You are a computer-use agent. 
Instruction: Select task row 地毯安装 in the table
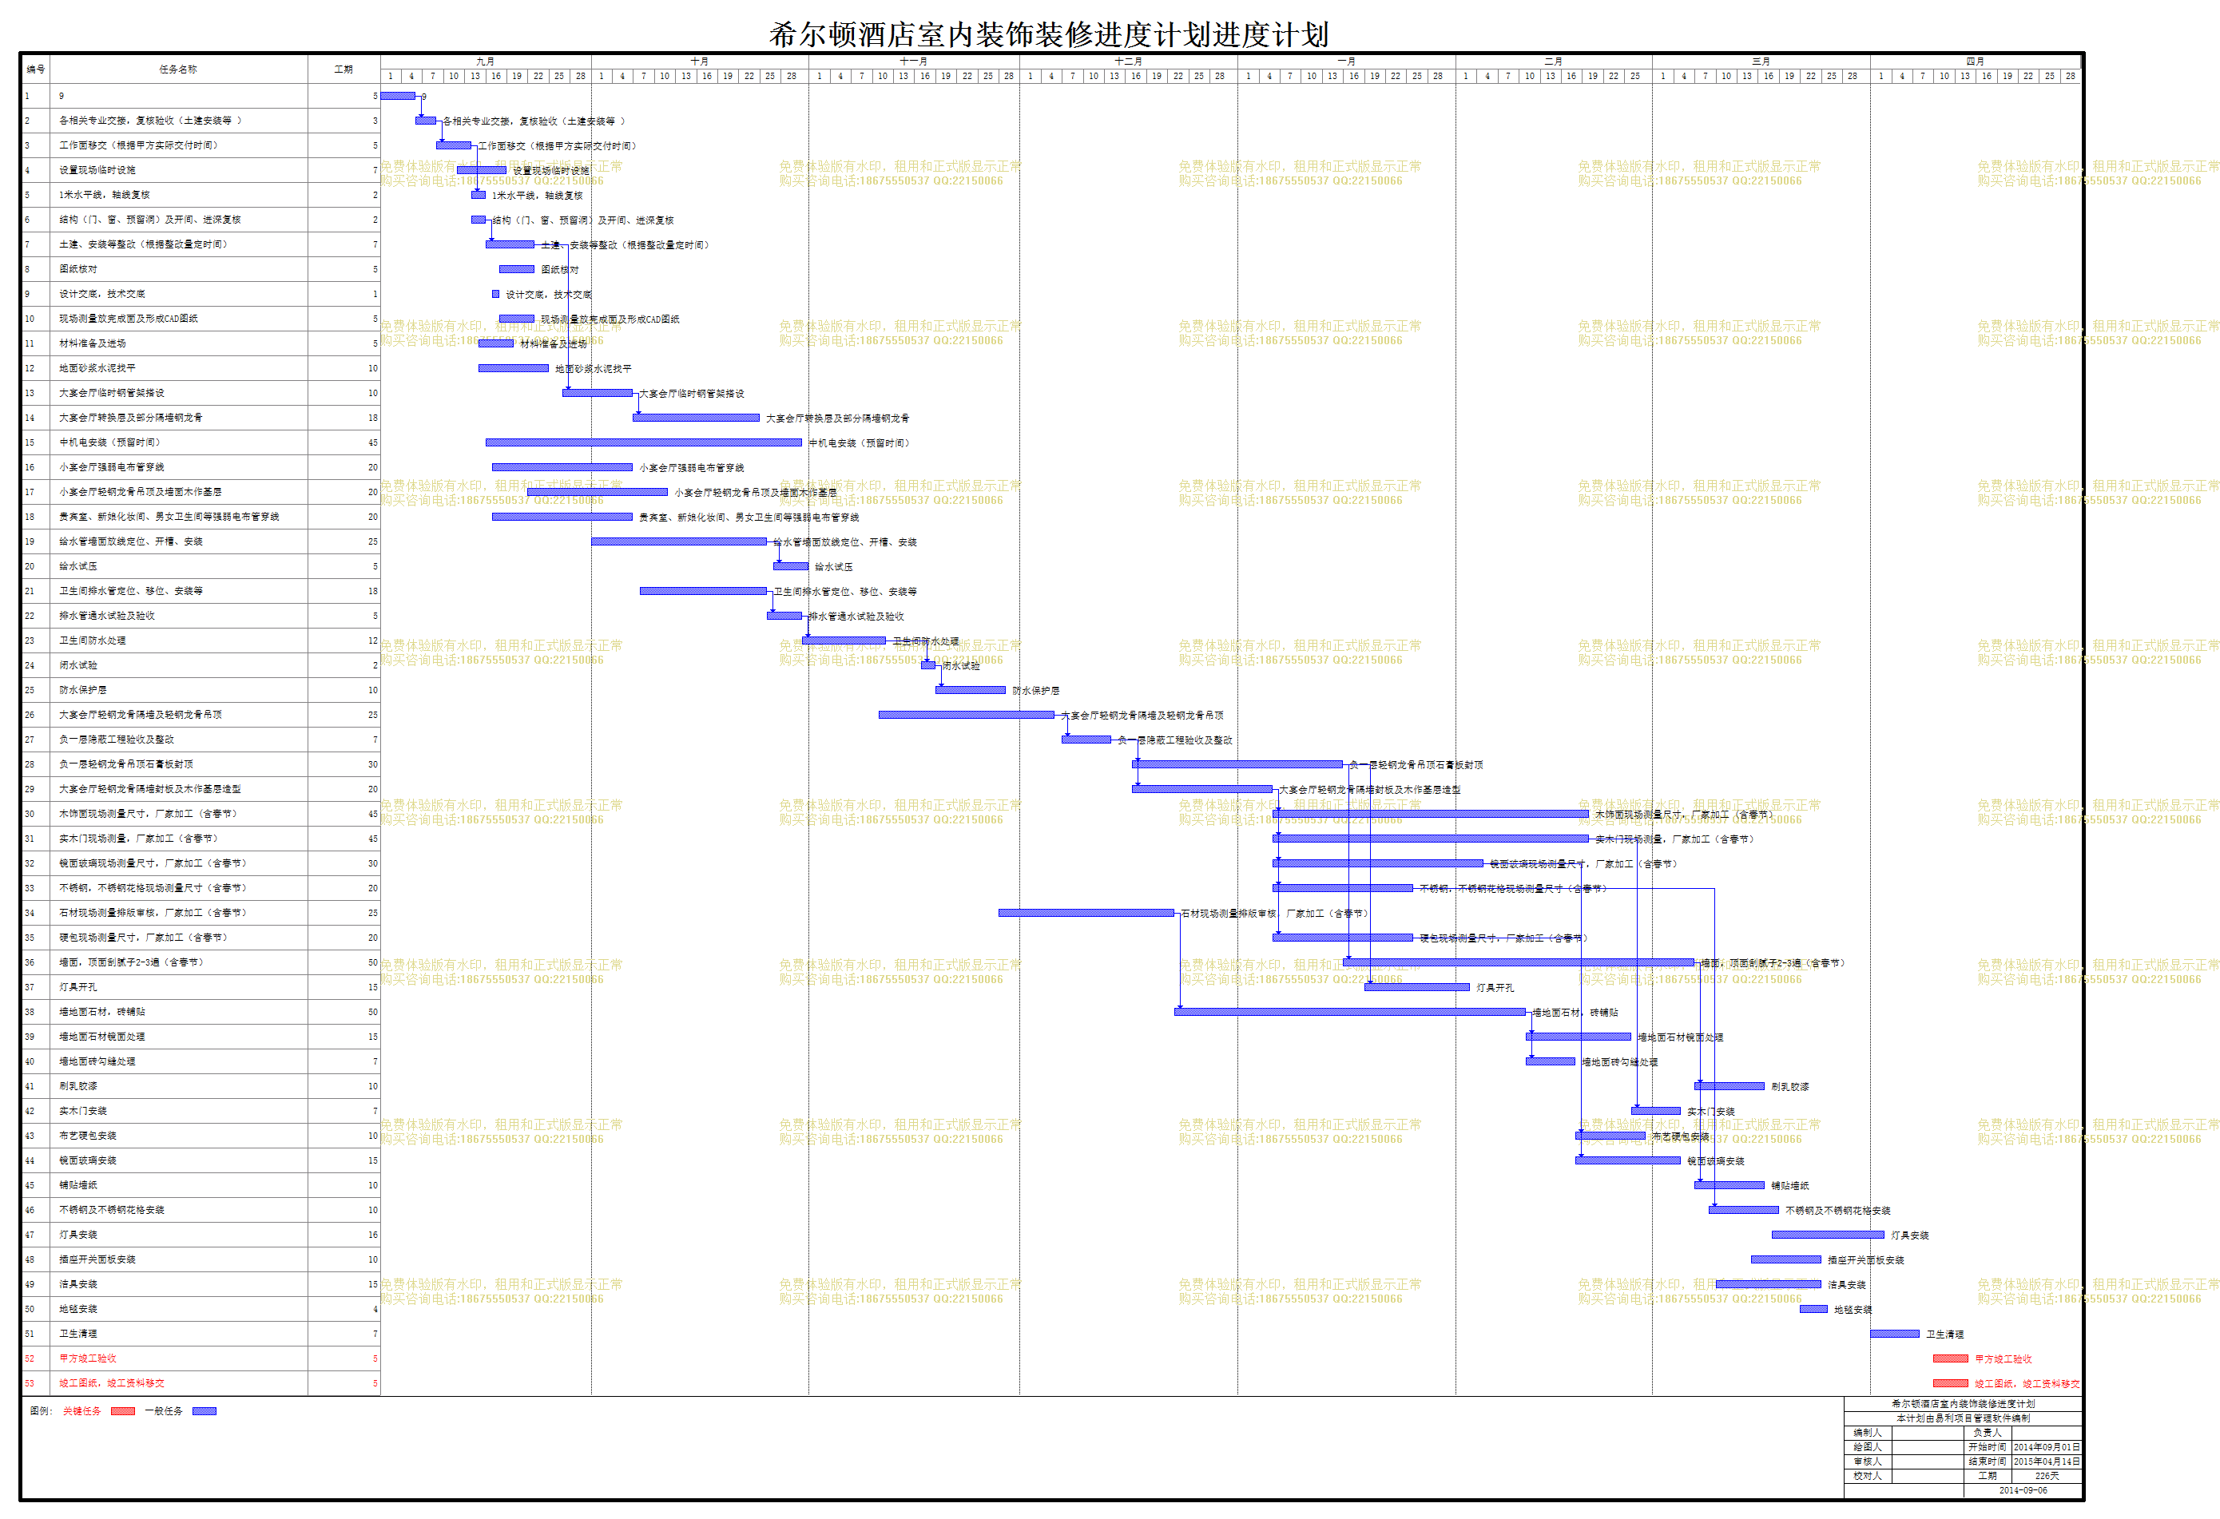201,1310
